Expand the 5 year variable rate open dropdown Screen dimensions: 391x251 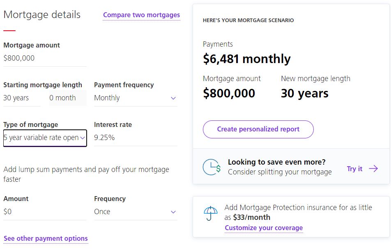[45, 138]
